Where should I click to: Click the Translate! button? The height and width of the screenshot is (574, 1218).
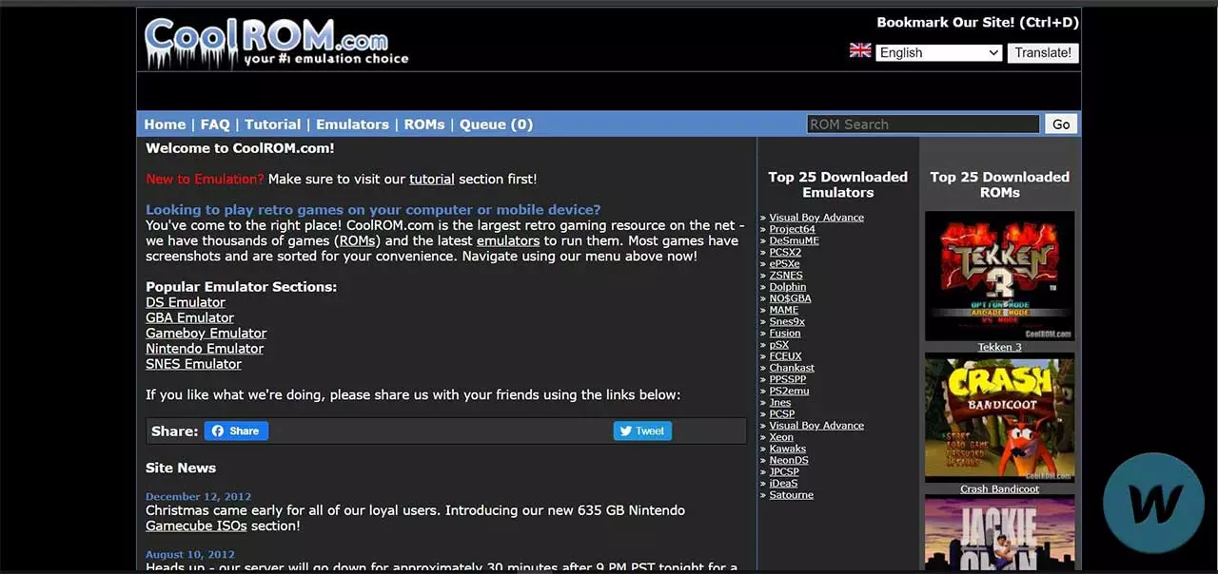1043,52
